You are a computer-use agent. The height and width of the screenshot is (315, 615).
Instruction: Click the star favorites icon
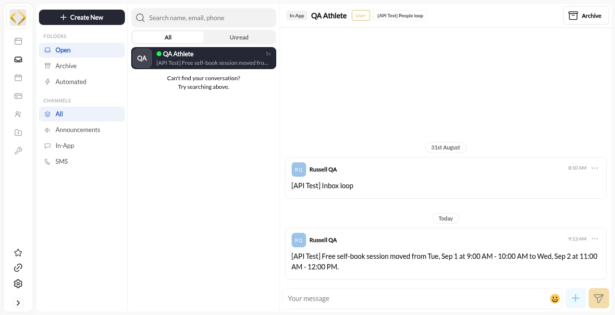point(18,253)
